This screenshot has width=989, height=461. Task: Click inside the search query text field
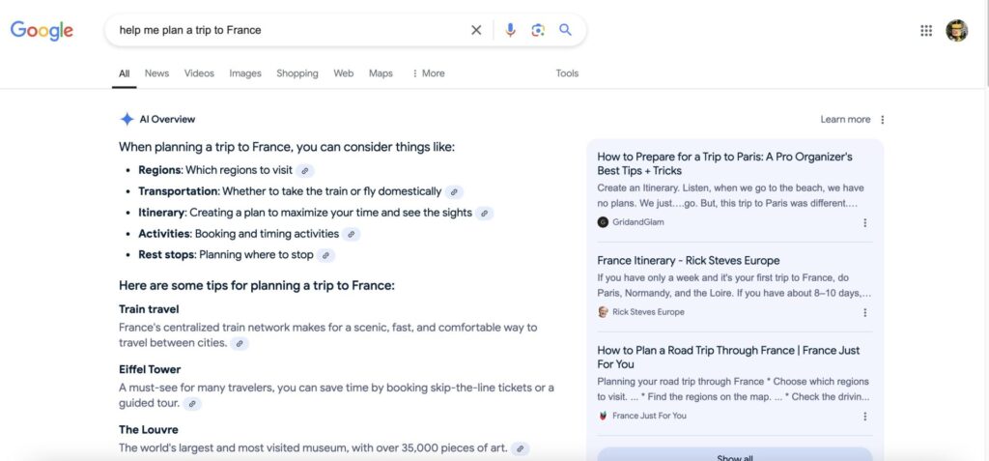click(290, 30)
